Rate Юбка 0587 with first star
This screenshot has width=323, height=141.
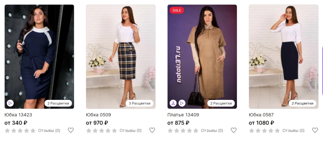point(252,131)
